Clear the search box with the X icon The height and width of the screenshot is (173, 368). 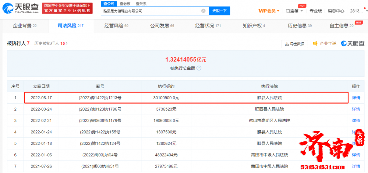(x=203, y=11)
